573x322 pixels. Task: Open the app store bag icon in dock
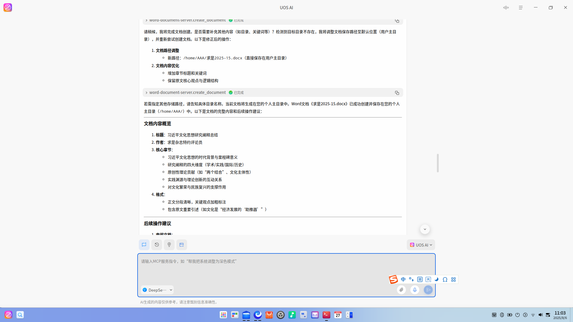[269, 315]
